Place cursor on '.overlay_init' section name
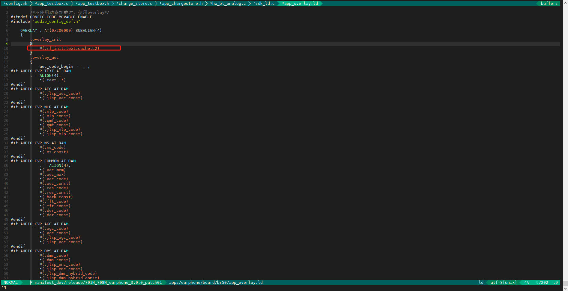 [x=46, y=40]
